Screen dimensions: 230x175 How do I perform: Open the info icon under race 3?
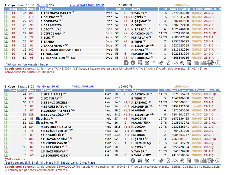[x=218, y=161]
